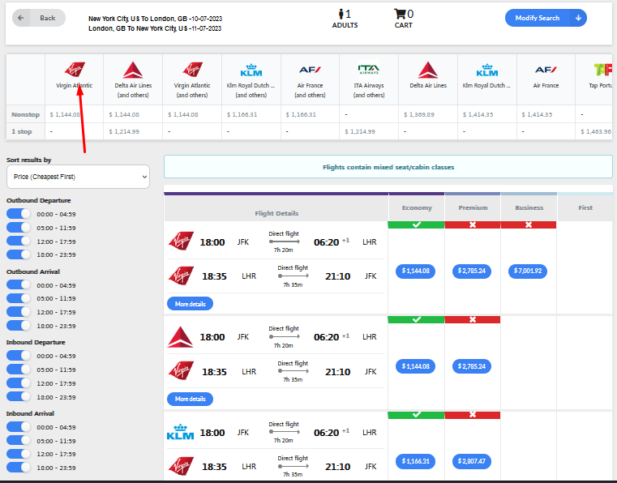
Task: Click green Economy checkmark on second result
Action: point(416,319)
